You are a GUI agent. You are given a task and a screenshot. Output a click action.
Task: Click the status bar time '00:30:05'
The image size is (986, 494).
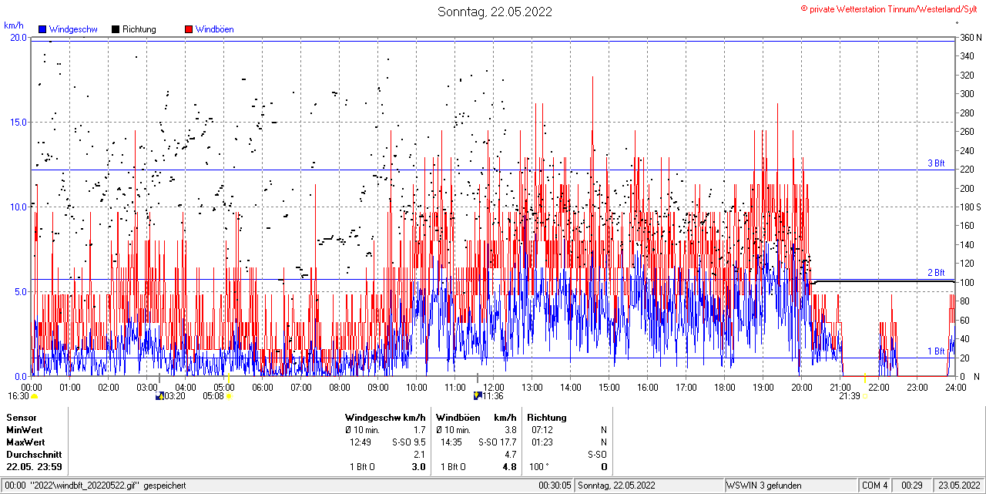(555, 486)
